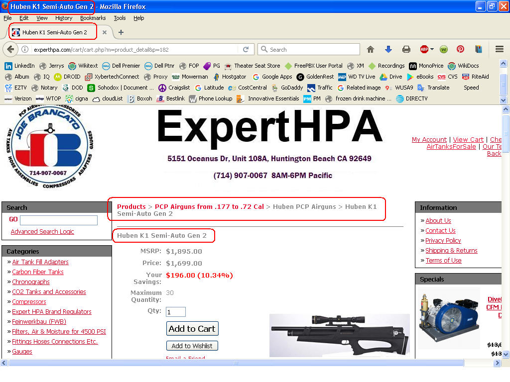Open the Help menu
Screen dimensions: 510x382
pyautogui.click(x=139, y=18)
